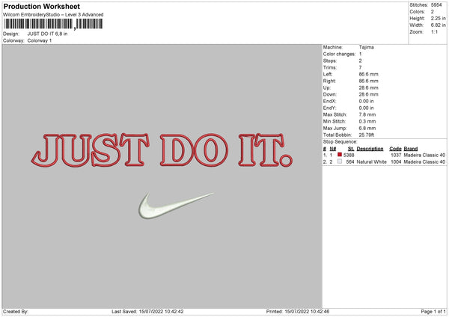Click the "EndX:" label

[329, 101]
